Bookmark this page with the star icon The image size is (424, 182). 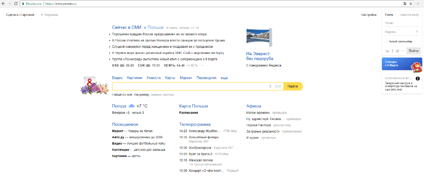(411, 4)
